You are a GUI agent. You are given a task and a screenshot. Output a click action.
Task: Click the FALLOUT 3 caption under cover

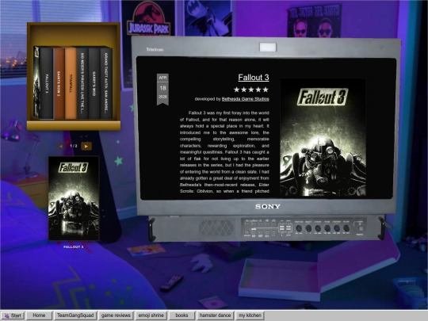pyautogui.click(x=74, y=246)
